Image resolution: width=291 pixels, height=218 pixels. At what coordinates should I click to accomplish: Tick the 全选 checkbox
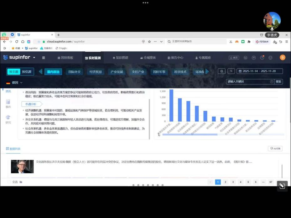click(9, 182)
